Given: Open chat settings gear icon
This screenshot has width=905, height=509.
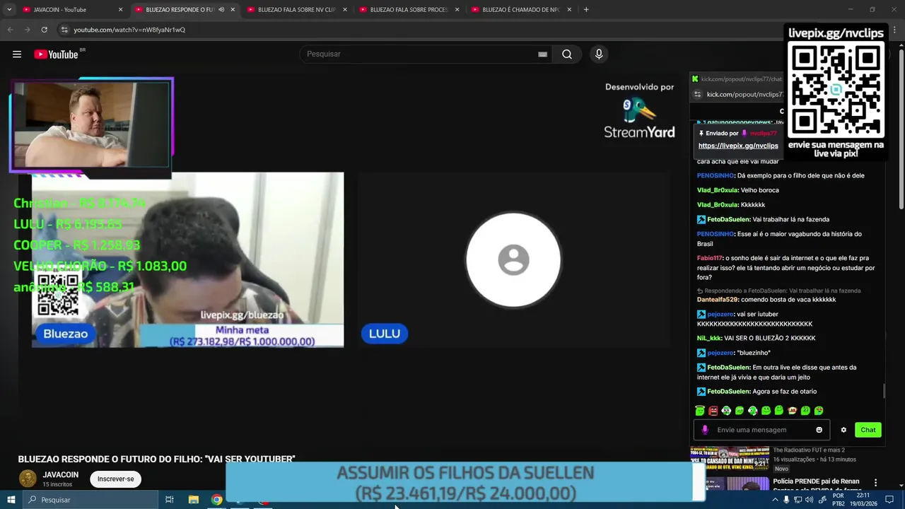Looking at the screenshot, I should 843,430.
